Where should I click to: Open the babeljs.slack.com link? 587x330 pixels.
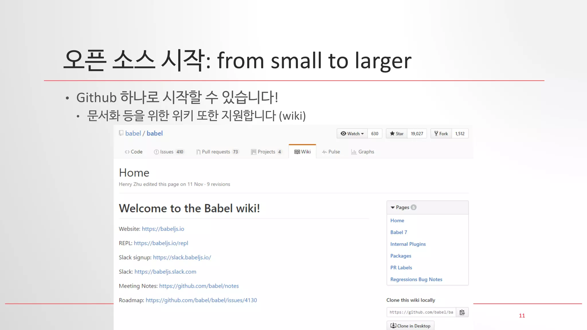pyautogui.click(x=165, y=272)
